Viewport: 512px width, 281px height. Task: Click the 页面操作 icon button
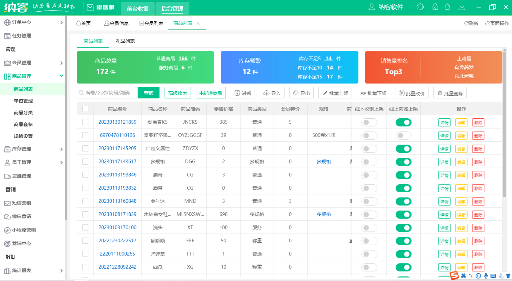coord(497,24)
